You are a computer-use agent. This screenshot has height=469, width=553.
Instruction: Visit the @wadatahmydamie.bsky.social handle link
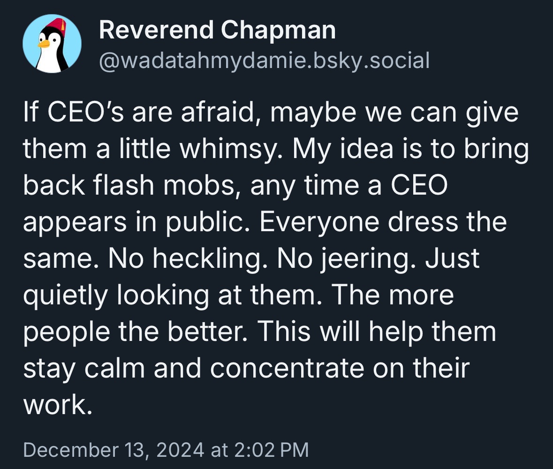tap(264, 61)
